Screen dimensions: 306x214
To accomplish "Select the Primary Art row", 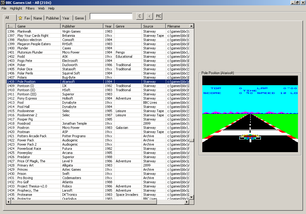I will [98, 165].
